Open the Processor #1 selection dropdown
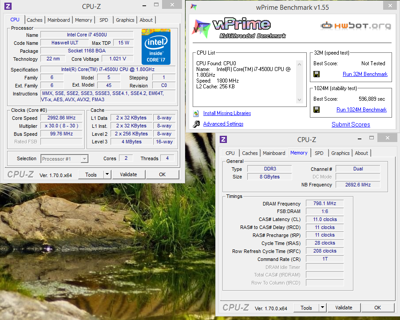Image resolution: width=400 pixels, height=320 pixels. click(84, 159)
